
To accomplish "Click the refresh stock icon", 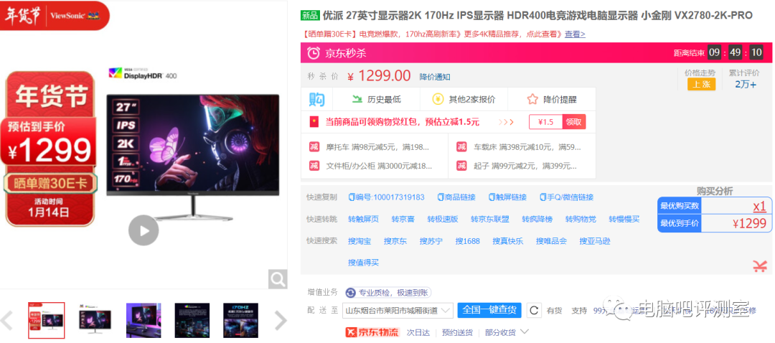I will pyautogui.click(x=534, y=311).
